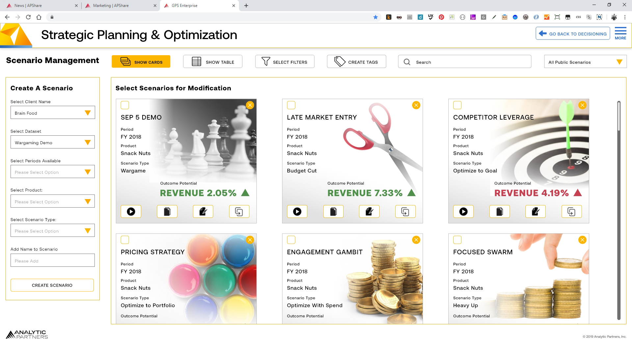Click the Add Name to Scenario field
The image size is (632, 341).
[x=53, y=261]
